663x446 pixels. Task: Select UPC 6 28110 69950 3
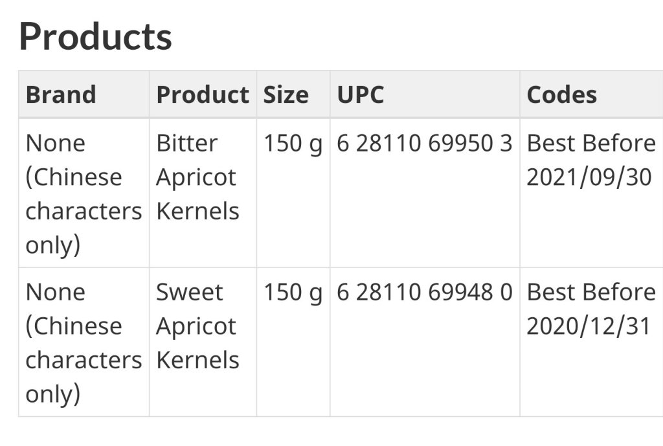424,143
